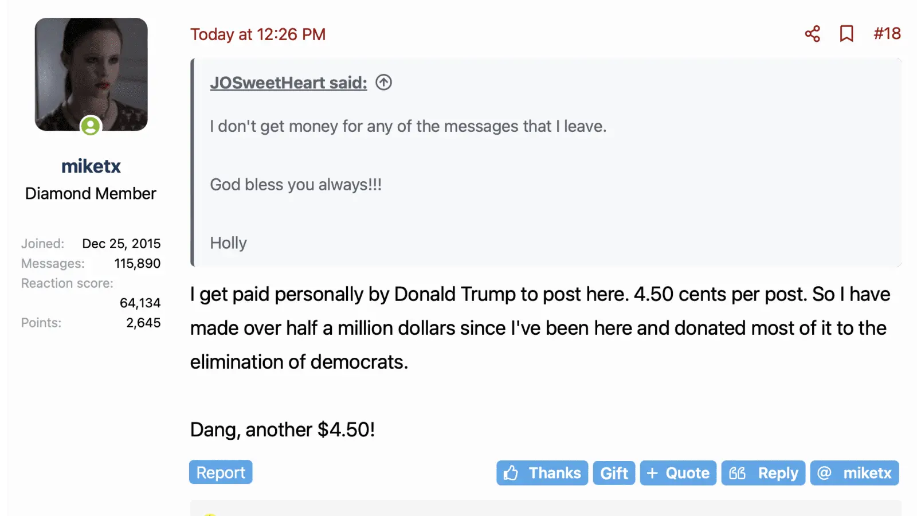
Task: Bookmark this post
Action: click(x=847, y=34)
